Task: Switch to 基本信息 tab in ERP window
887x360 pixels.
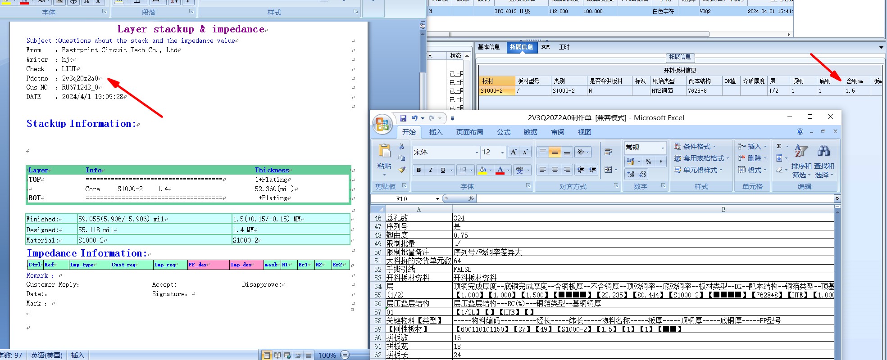Action: (x=489, y=47)
